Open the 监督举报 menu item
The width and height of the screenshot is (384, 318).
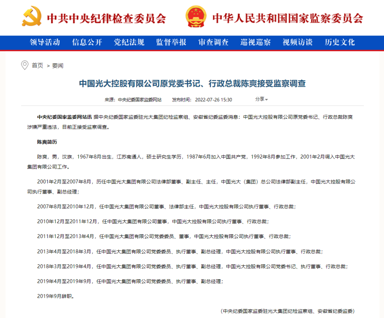pyautogui.click(x=171, y=42)
